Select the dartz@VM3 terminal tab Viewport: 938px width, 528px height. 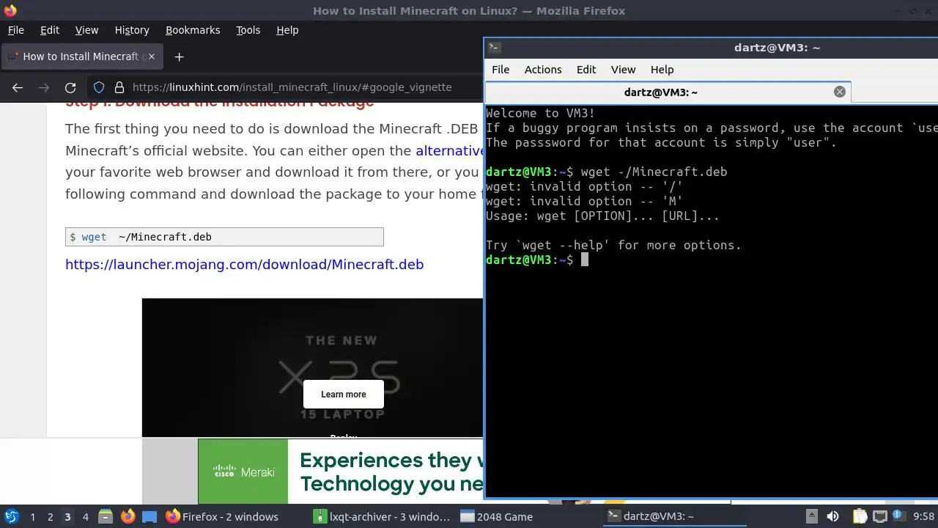coord(668,92)
